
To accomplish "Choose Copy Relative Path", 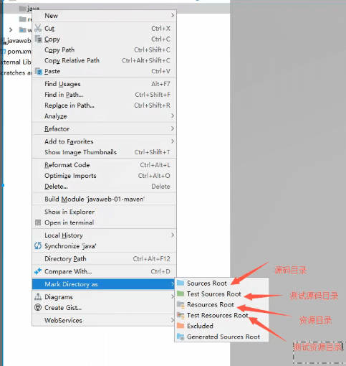I will (x=104, y=60).
